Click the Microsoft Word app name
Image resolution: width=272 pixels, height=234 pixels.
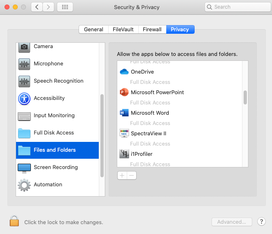click(150, 113)
